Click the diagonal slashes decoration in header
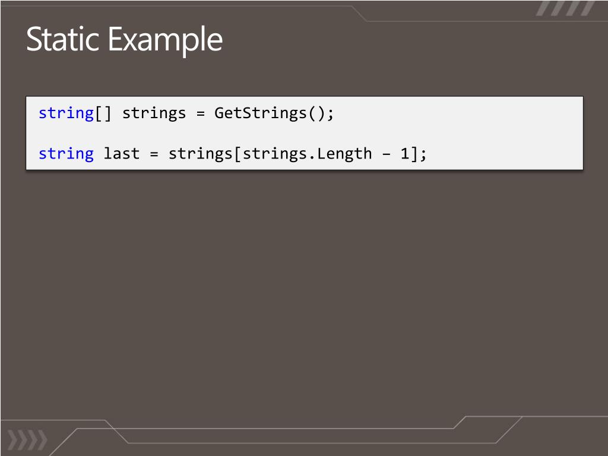This screenshot has width=608, height=456. pyautogui.click(x=565, y=8)
